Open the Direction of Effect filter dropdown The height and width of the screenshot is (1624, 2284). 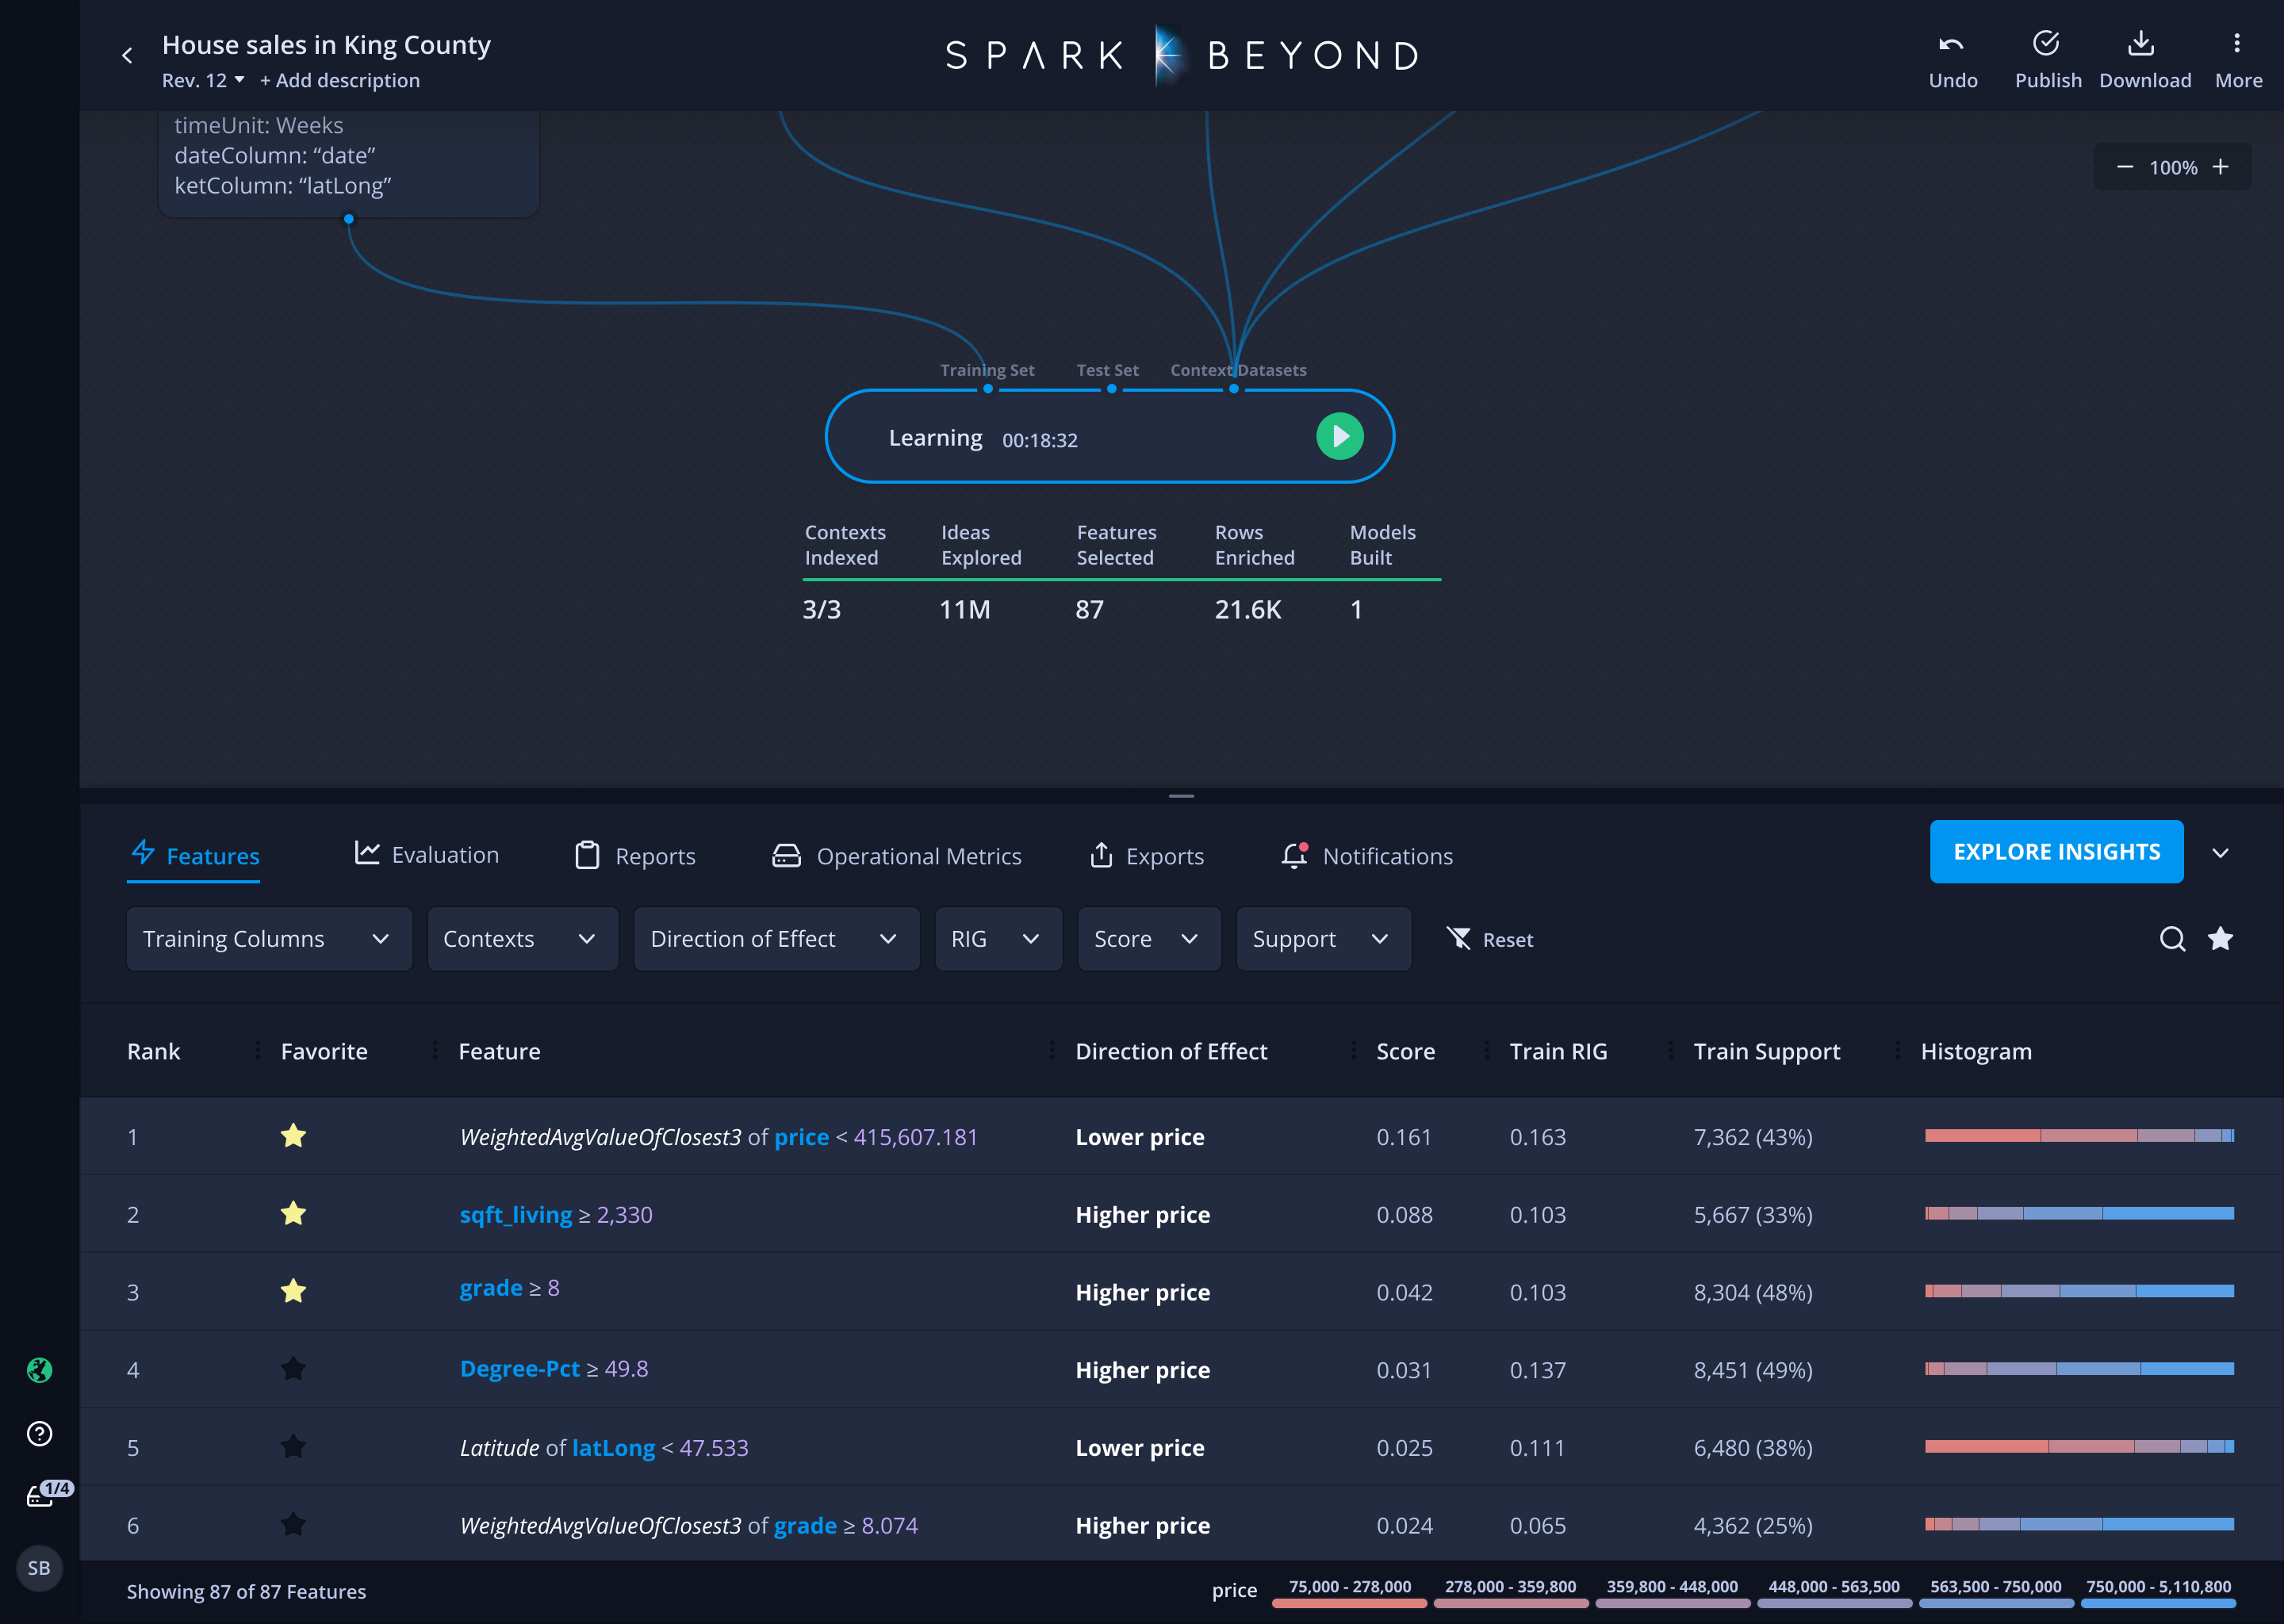776,939
